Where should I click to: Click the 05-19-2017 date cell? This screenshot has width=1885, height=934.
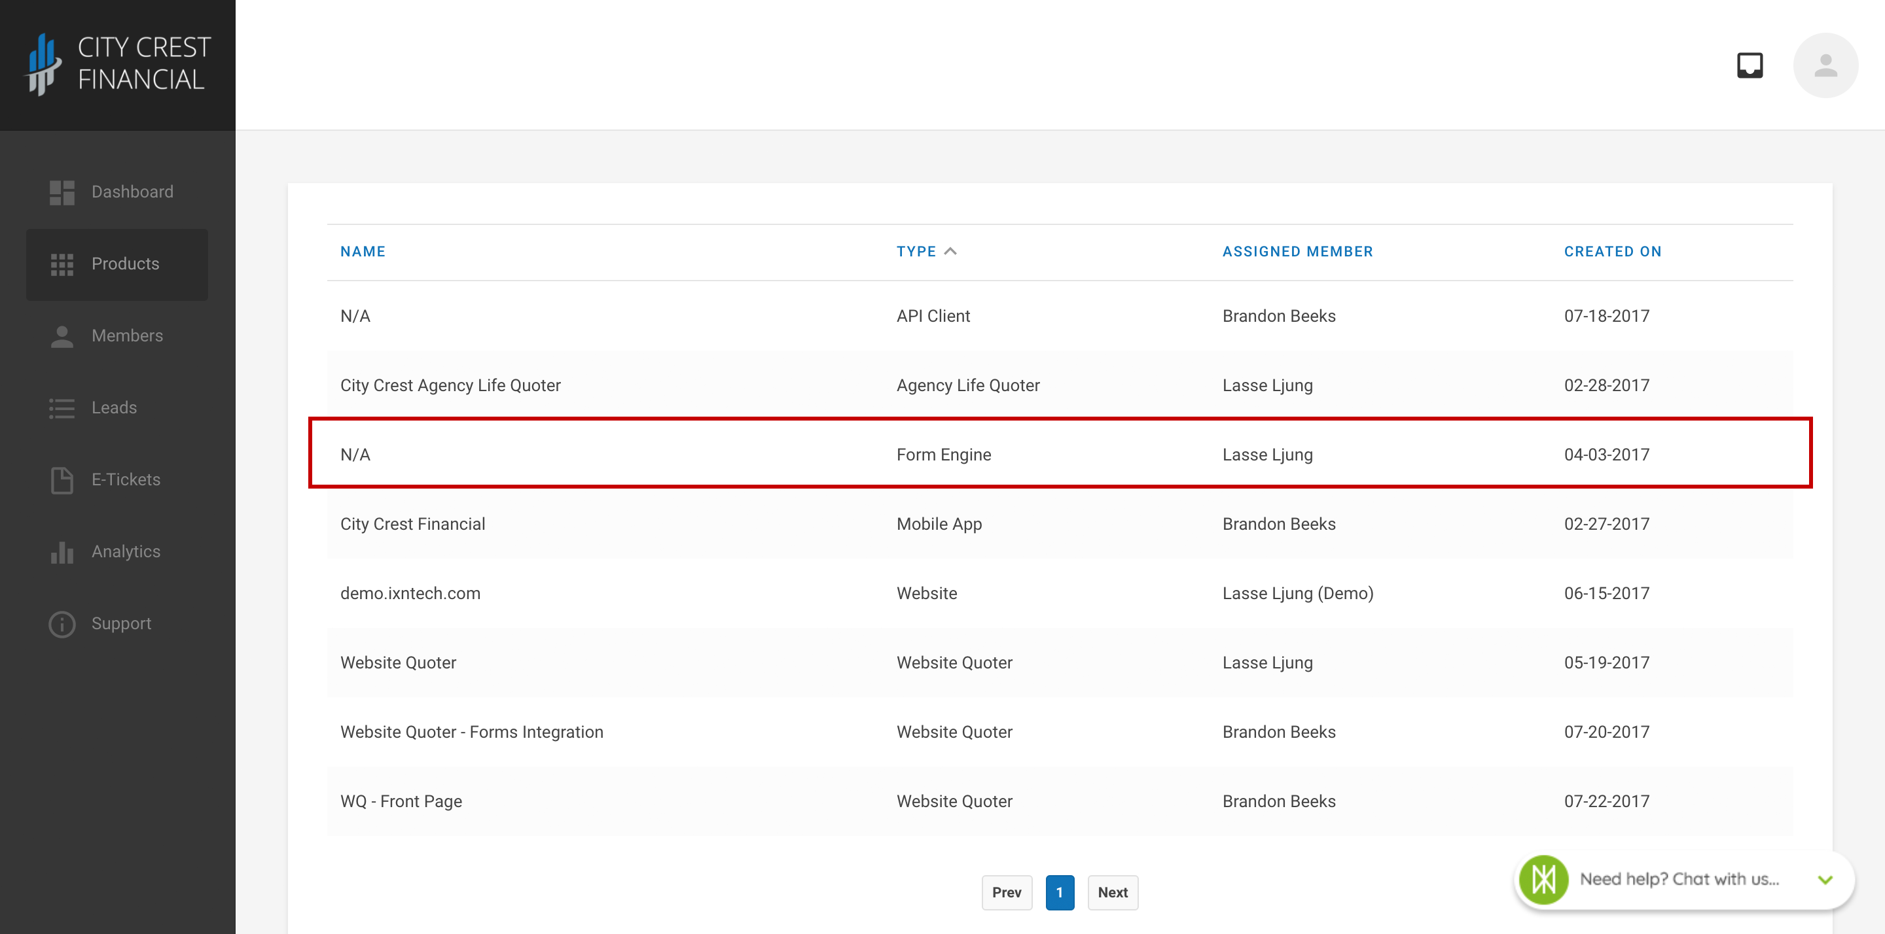[x=1606, y=663]
